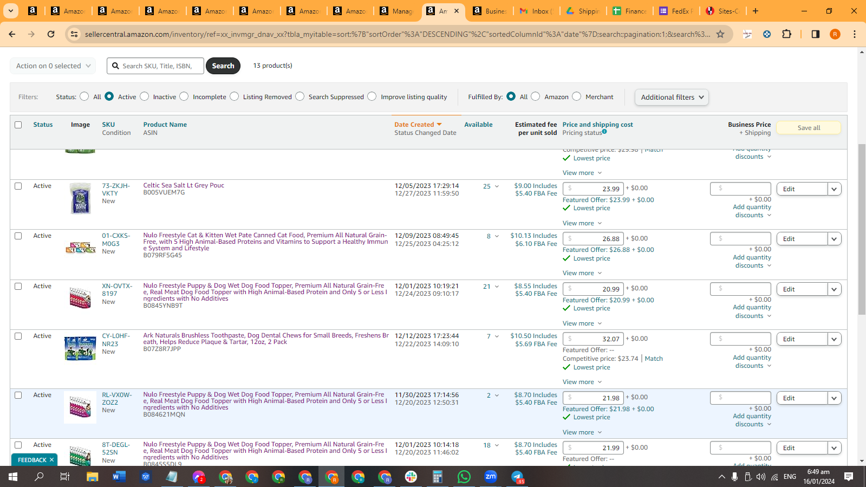Bookmark this page with the star icon
The image size is (866, 487).
(720, 34)
